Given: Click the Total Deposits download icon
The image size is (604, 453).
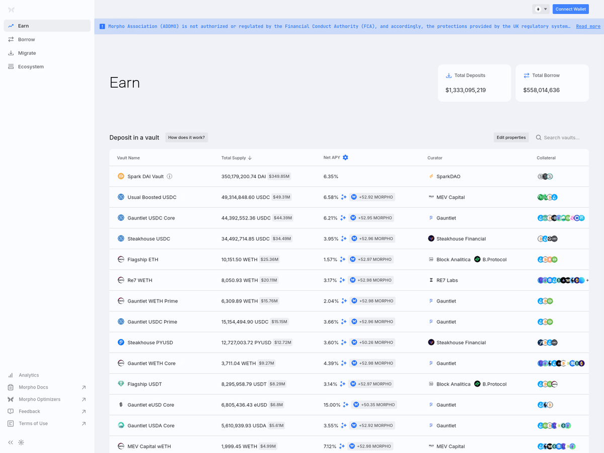Looking at the screenshot, I should coord(448,75).
